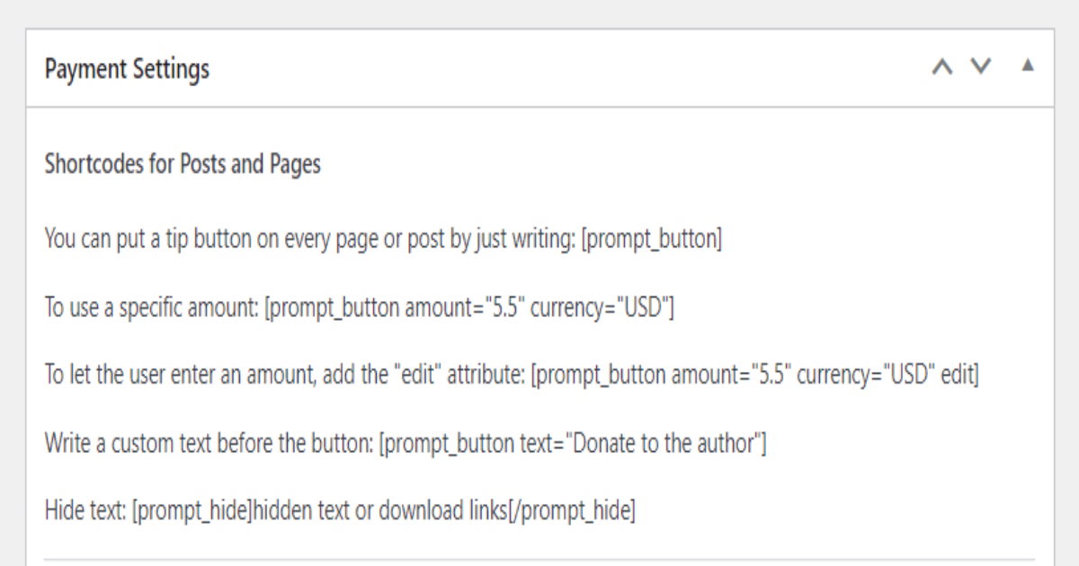Click the Payment Settings panel title
The image size is (1079, 566).
(x=127, y=69)
